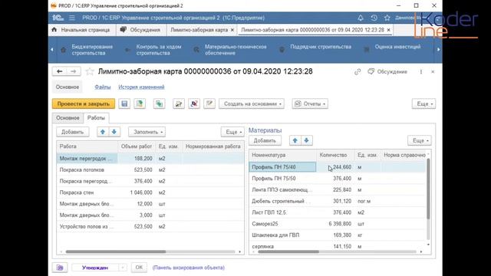491x276 pixels.
Task: Select Основное navigation section
Action: coord(68,87)
